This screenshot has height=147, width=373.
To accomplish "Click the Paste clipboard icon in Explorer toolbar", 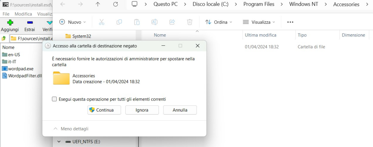I will click(x=137, y=22).
